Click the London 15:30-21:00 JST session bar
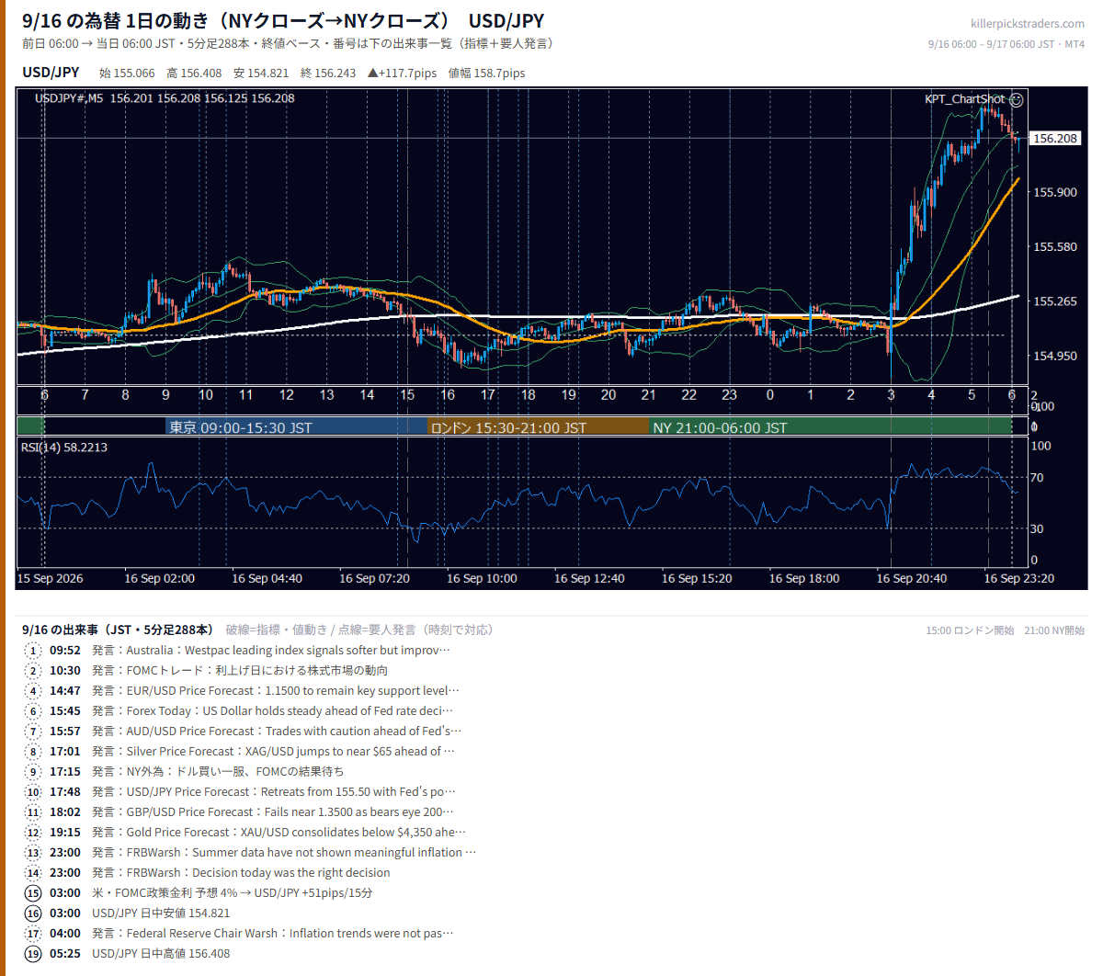The height and width of the screenshot is (976, 1103). click(x=539, y=427)
